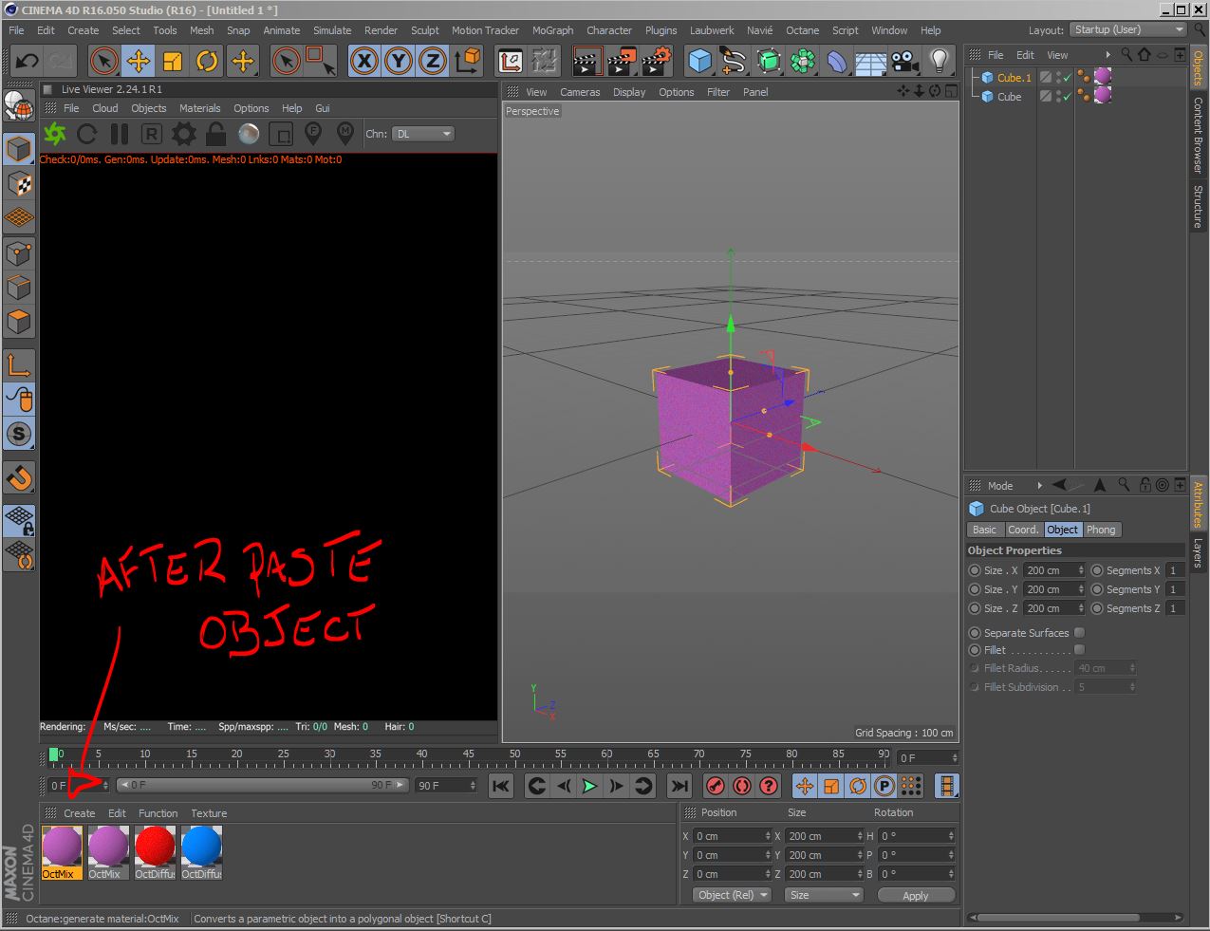Go to start of animation

[501, 786]
